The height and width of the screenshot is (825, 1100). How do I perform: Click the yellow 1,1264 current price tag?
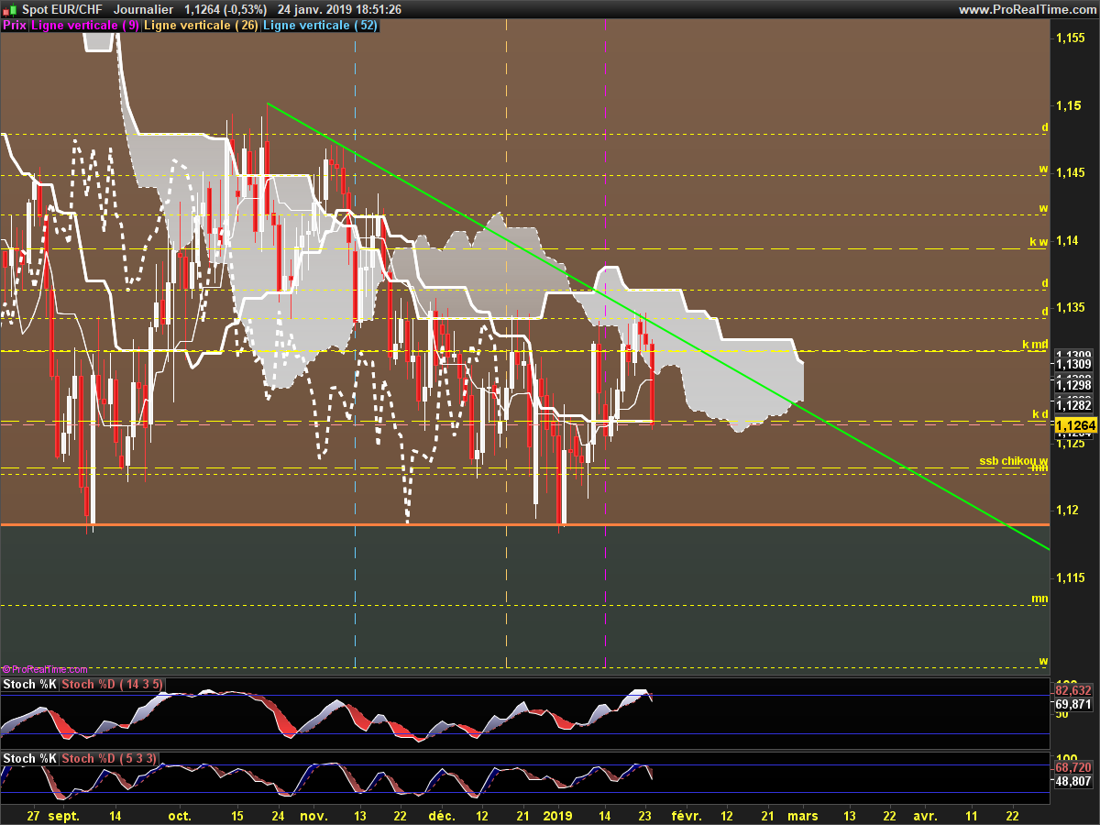tap(1072, 425)
